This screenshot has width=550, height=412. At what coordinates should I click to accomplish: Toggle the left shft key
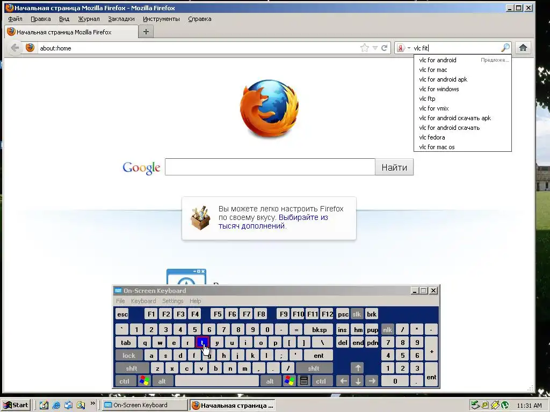132,368
